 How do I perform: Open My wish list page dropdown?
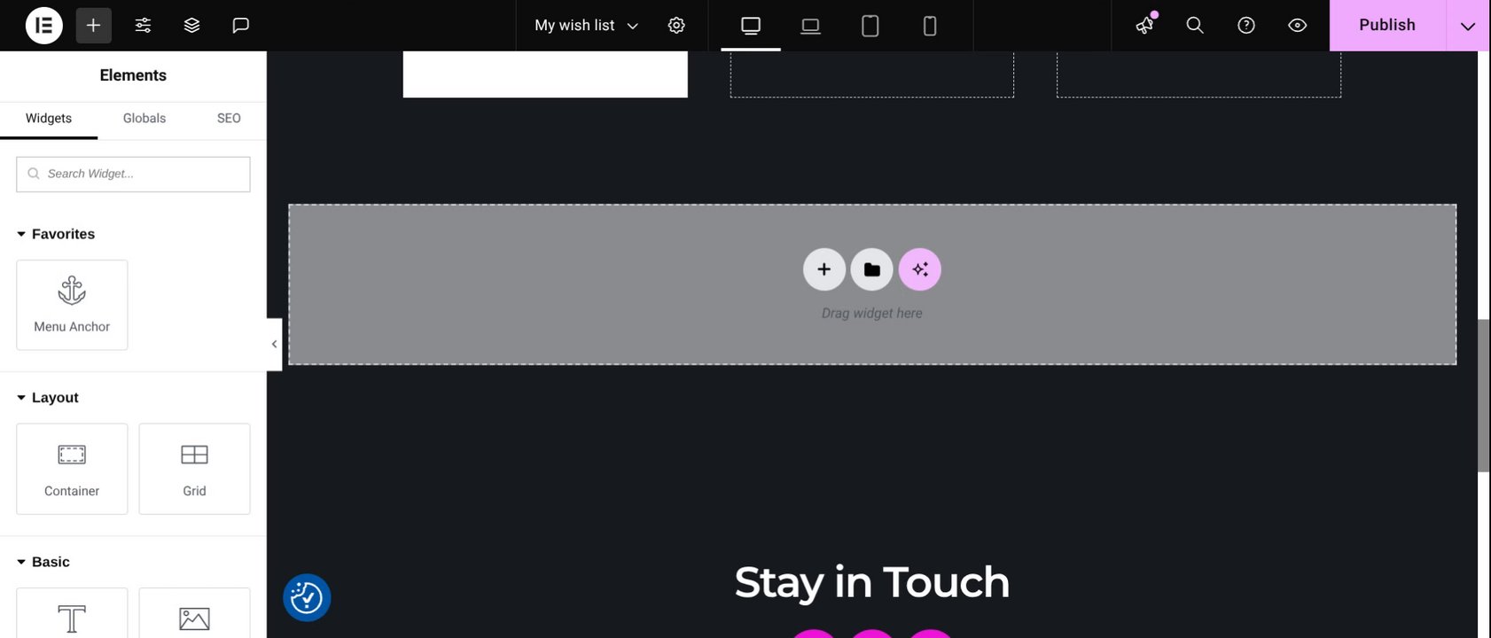[586, 26]
